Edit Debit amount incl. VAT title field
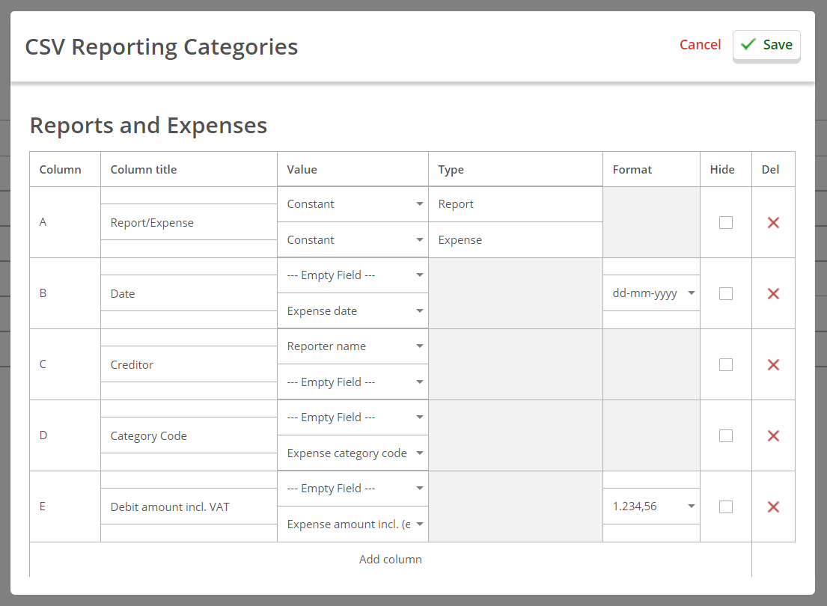 click(x=189, y=506)
